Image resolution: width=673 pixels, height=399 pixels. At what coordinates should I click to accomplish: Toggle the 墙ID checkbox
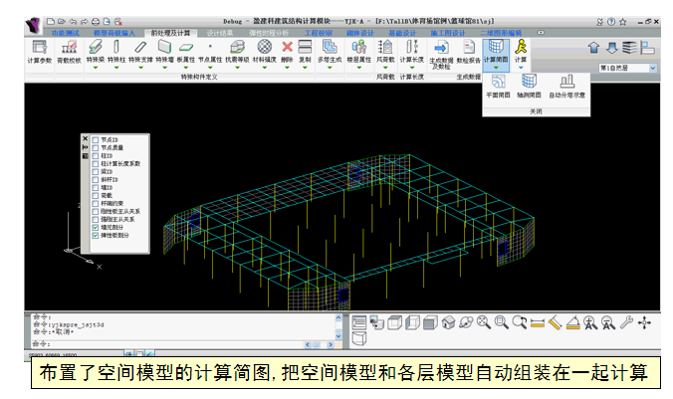click(96, 187)
